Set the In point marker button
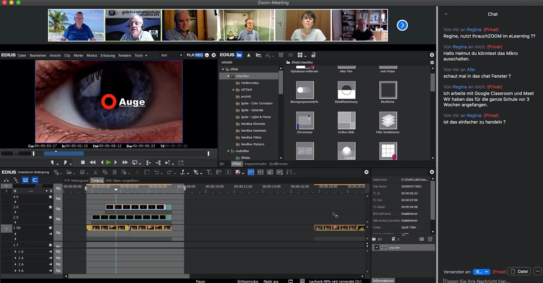This screenshot has height=283, width=543. pos(52,163)
